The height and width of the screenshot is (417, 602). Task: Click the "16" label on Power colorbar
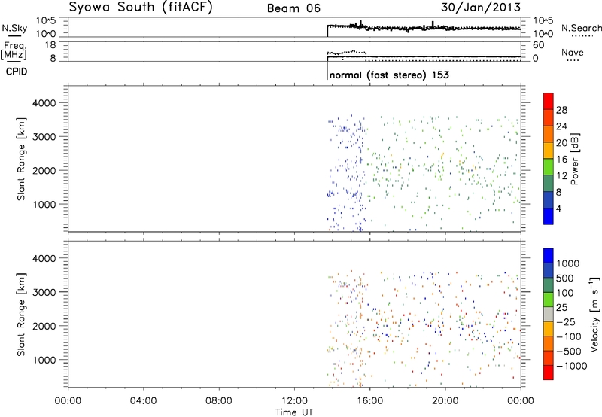point(561,160)
